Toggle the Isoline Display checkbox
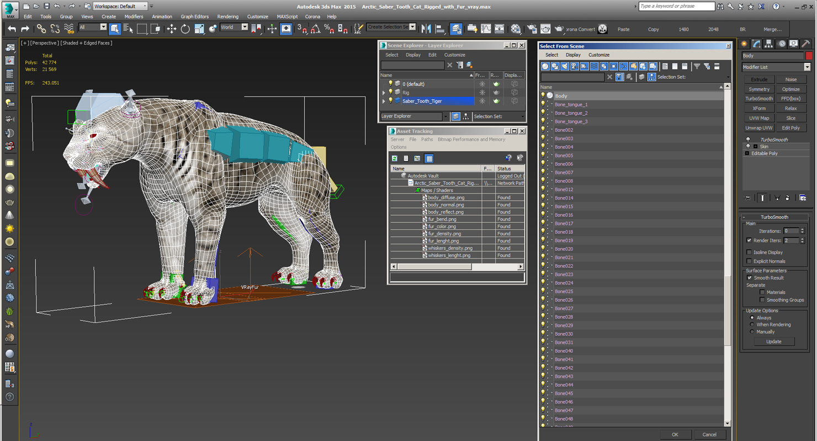 point(749,252)
